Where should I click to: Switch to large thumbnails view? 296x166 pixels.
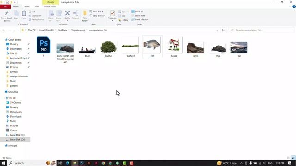[293, 158]
